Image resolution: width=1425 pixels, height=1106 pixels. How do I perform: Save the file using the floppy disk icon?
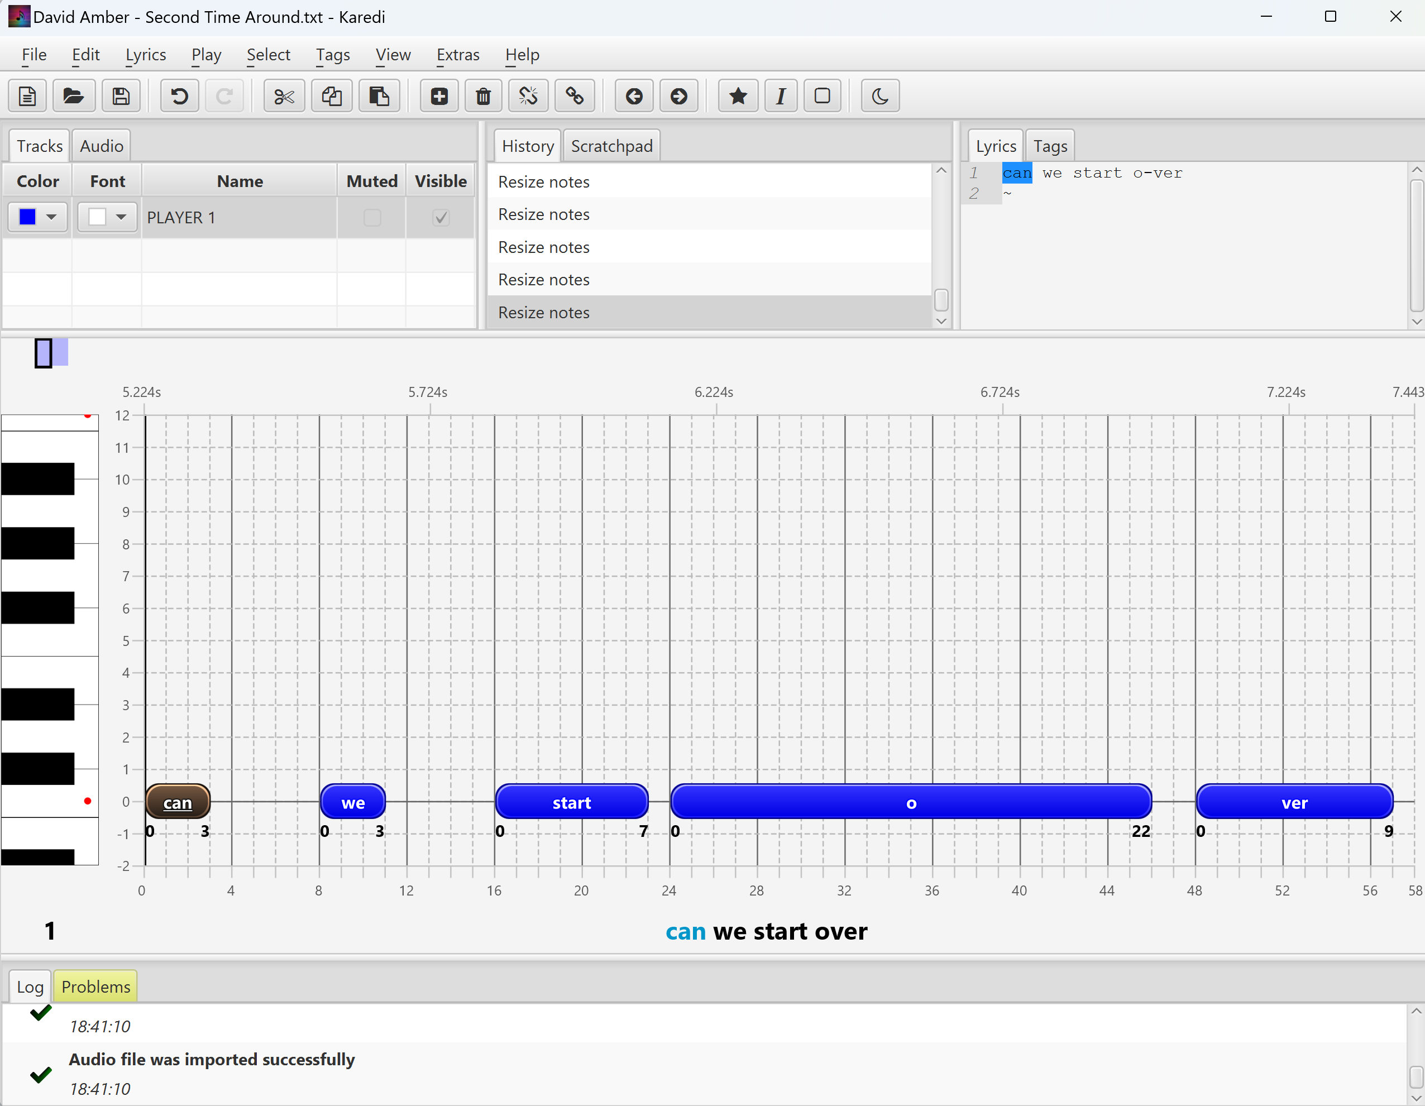(121, 97)
